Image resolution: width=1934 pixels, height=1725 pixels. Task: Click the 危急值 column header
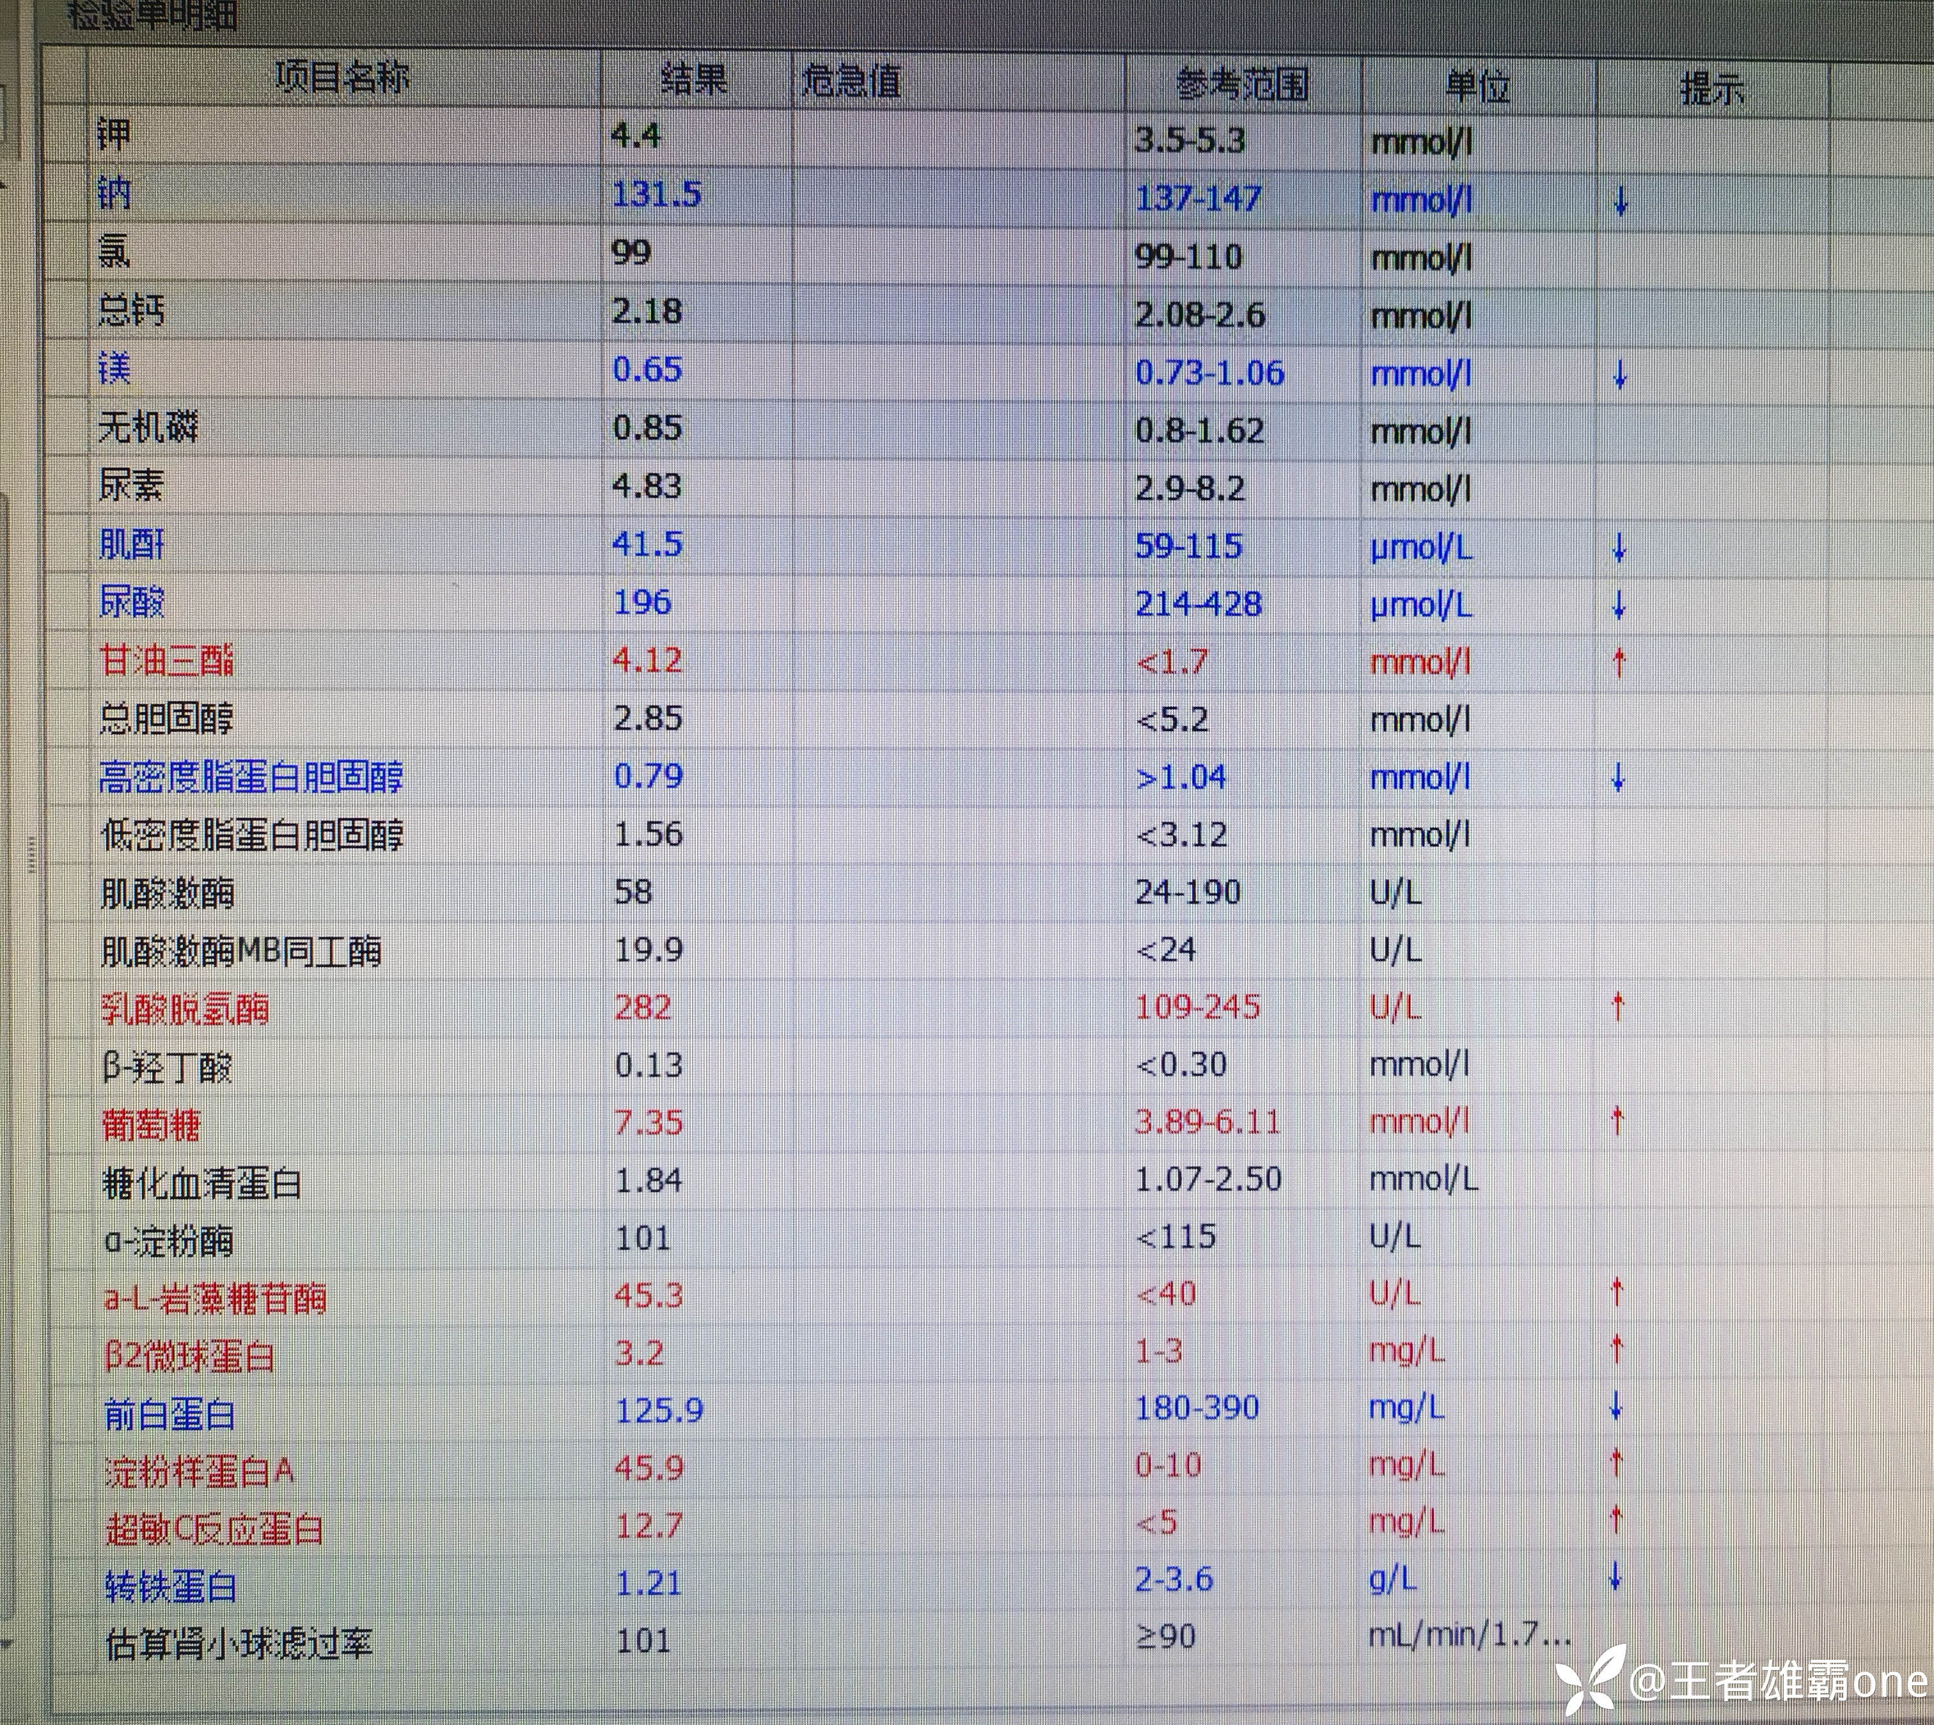(850, 83)
